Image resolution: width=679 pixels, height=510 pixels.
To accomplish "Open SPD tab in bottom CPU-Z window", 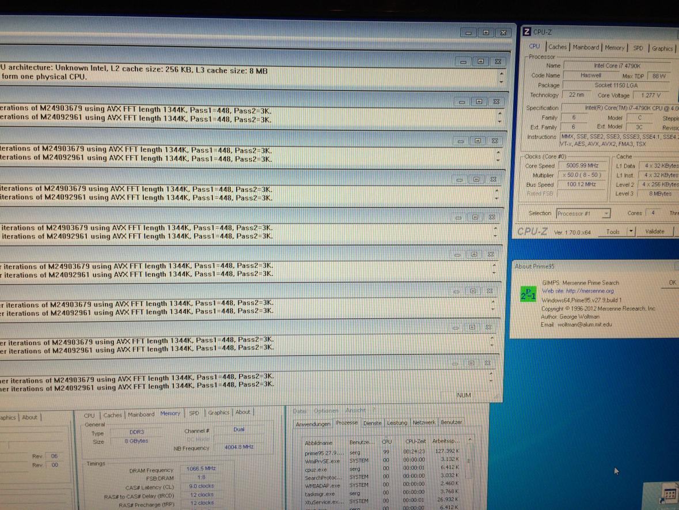I will pos(194,413).
